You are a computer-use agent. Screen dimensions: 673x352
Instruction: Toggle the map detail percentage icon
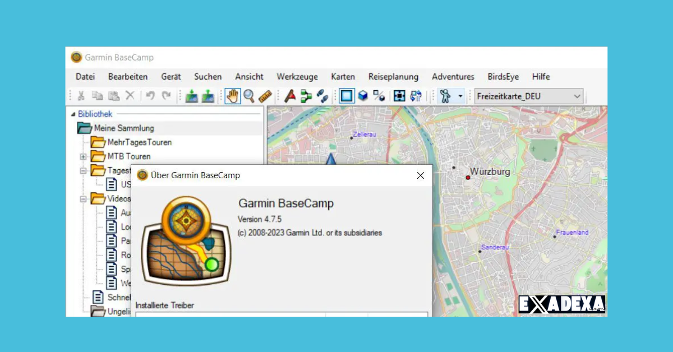pyautogui.click(x=379, y=96)
